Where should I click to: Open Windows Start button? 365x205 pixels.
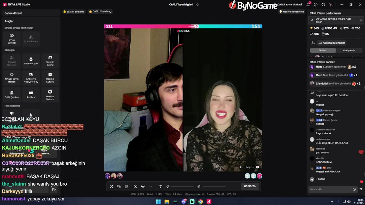pyautogui.click(x=158, y=202)
